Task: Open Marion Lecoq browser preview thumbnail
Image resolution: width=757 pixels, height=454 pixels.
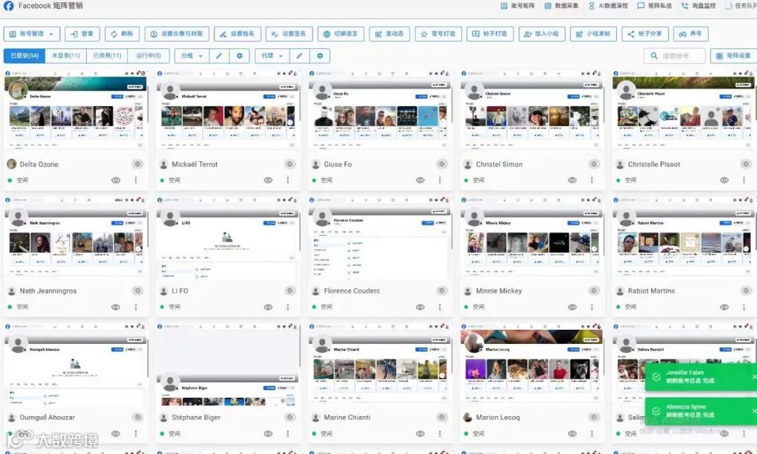Action: coord(531,363)
